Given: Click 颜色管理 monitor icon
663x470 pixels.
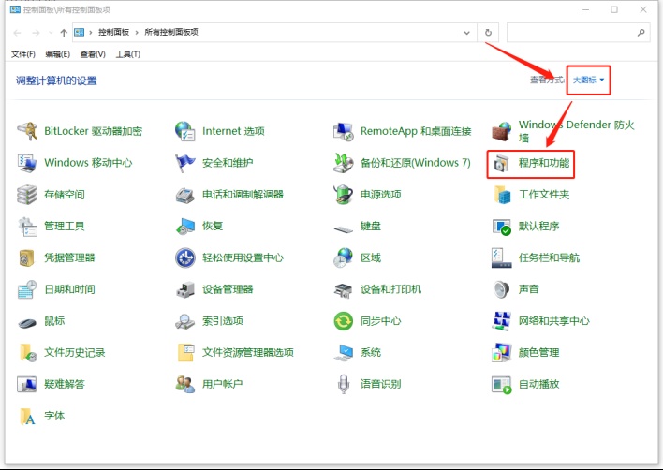Looking at the screenshot, I should tap(502, 352).
